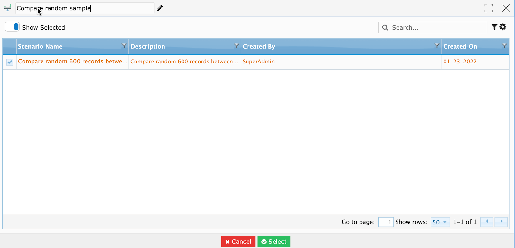515x248 pixels.
Task: Toggle the fullscreen expand icon
Action: (489, 8)
